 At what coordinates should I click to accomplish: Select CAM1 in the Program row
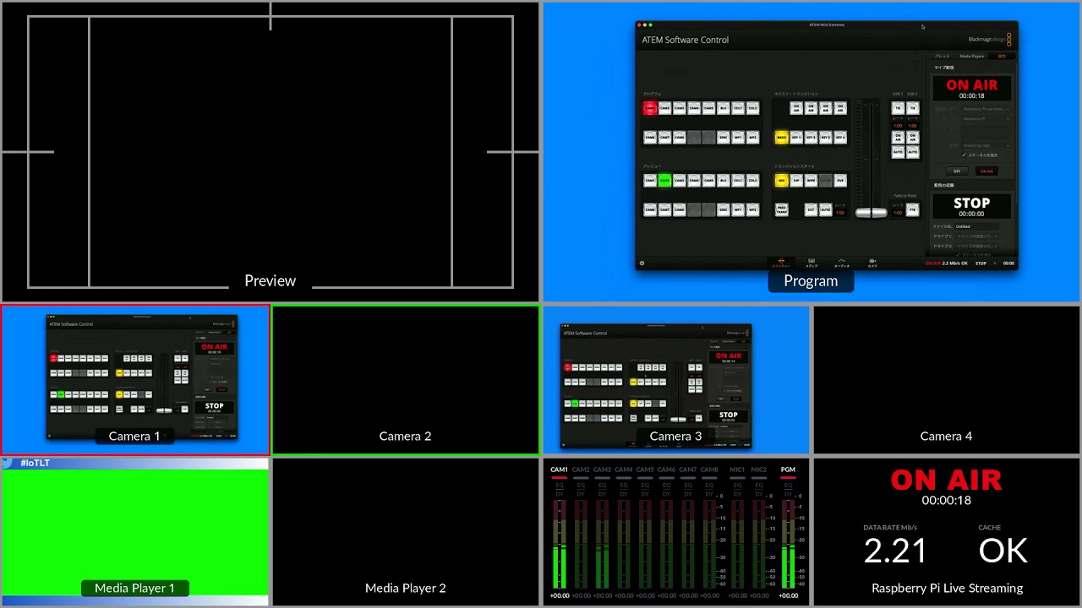click(650, 108)
